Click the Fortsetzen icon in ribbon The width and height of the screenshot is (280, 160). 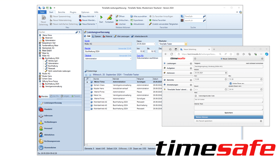pos(109,18)
